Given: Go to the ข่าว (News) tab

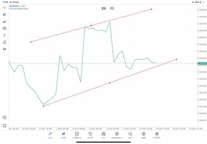Looking at the screenshot, I should 103,135.
